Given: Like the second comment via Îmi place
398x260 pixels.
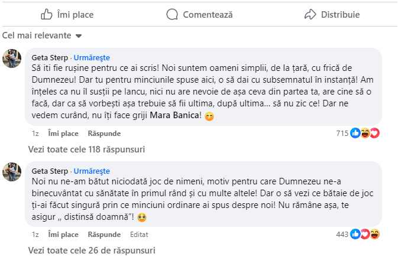Looking at the screenshot, I should (x=63, y=235).
